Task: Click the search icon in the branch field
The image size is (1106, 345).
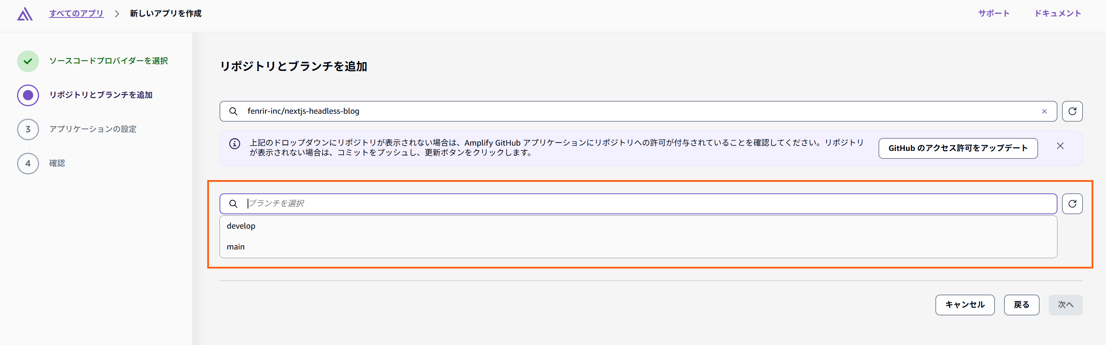Action: click(x=233, y=203)
